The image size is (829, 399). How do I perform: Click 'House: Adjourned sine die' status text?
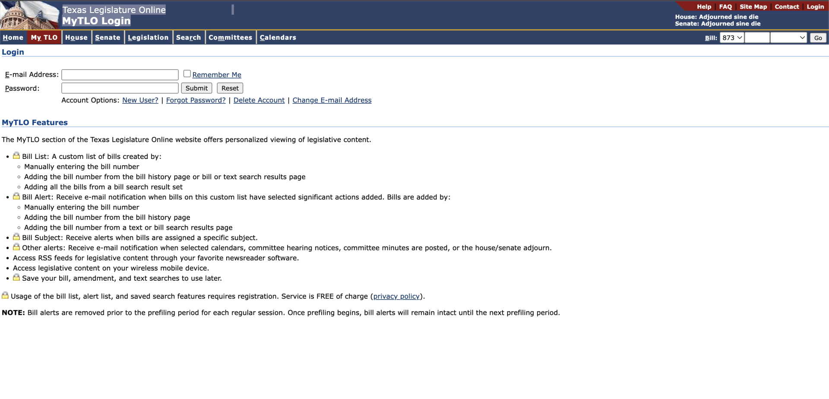717,17
